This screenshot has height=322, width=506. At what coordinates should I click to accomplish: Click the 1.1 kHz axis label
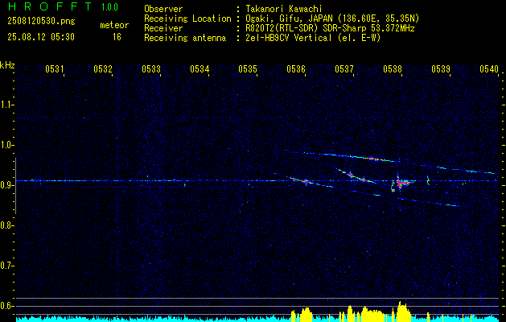click(6, 105)
